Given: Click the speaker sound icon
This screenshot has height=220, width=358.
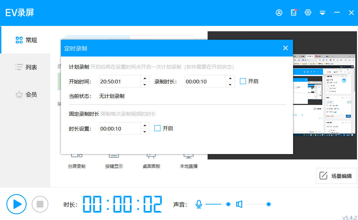Looking at the screenshot, I should [x=239, y=204].
